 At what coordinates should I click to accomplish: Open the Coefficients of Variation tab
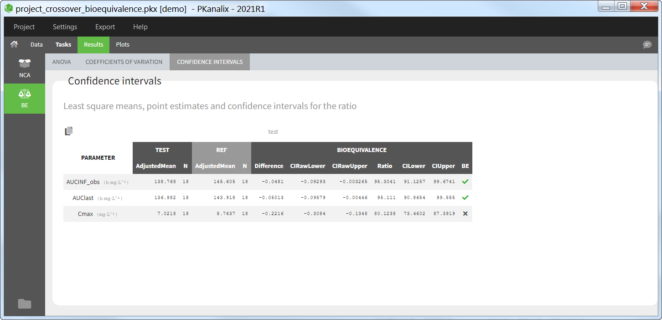[x=124, y=62]
